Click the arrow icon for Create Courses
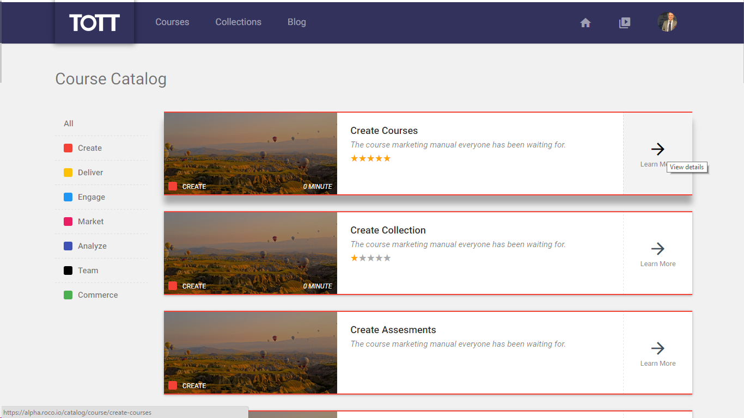The height and width of the screenshot is (418, 744). (x=658, y=149)
